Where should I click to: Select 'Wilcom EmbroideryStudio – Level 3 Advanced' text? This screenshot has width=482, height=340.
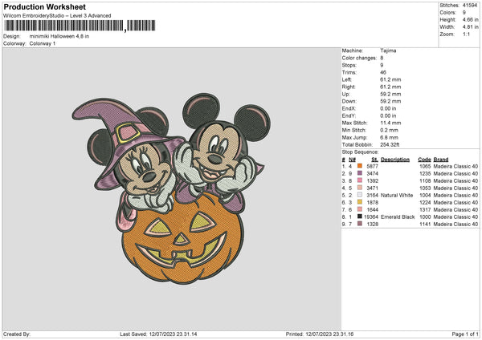(57, 16)
